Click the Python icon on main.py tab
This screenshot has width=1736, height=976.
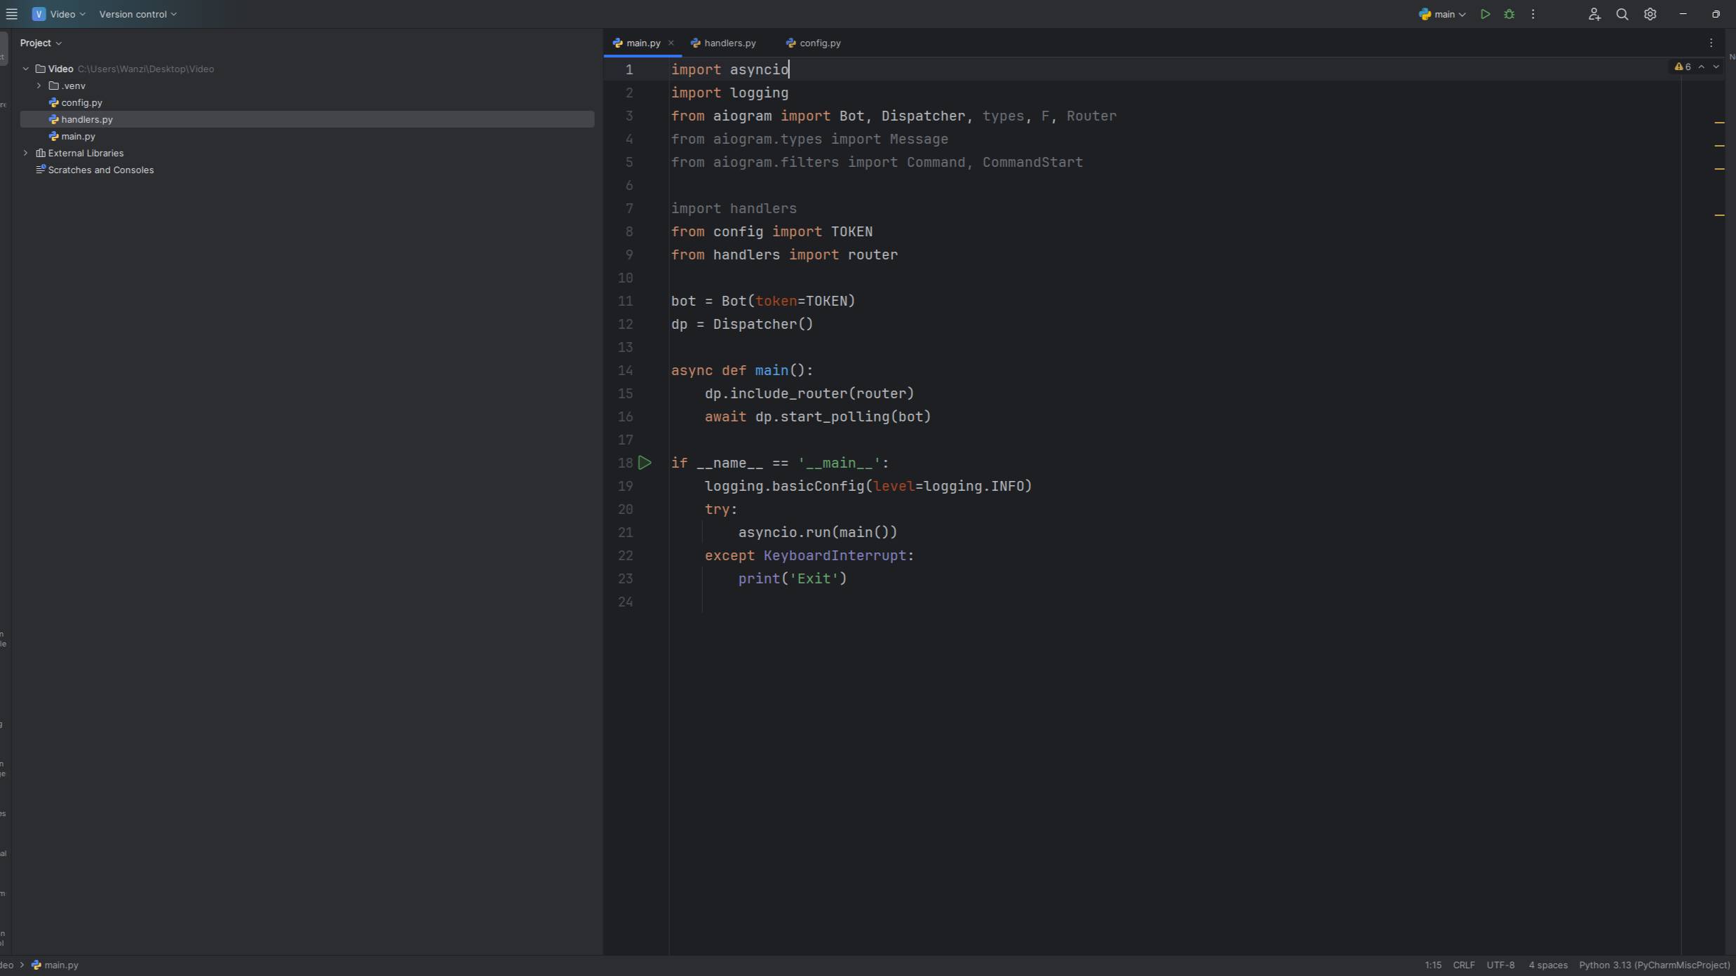[617, 43]
